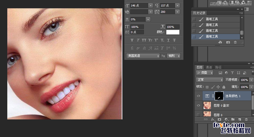Filter layers by shape layers icon

pos(238,73)
